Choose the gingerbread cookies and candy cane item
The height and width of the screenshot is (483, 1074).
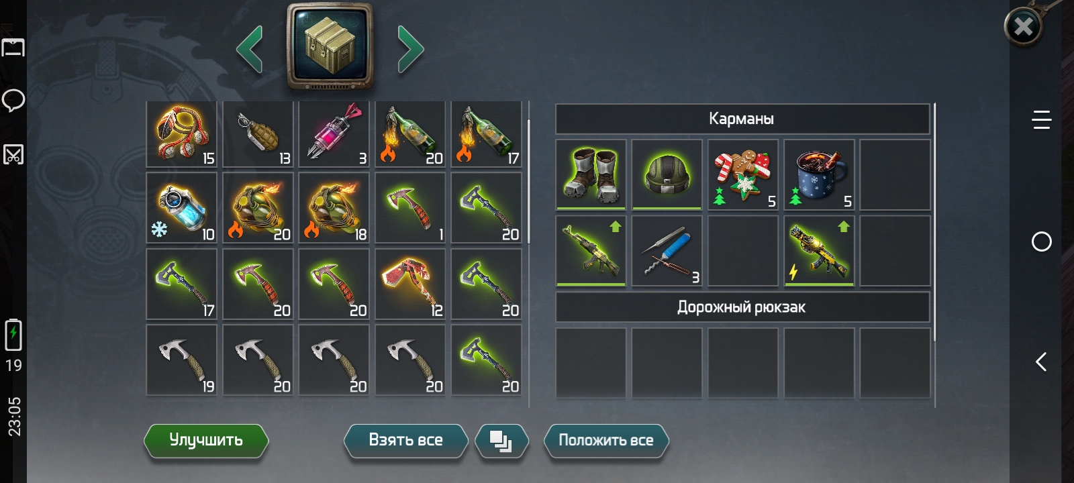click(x=743, y=175)
